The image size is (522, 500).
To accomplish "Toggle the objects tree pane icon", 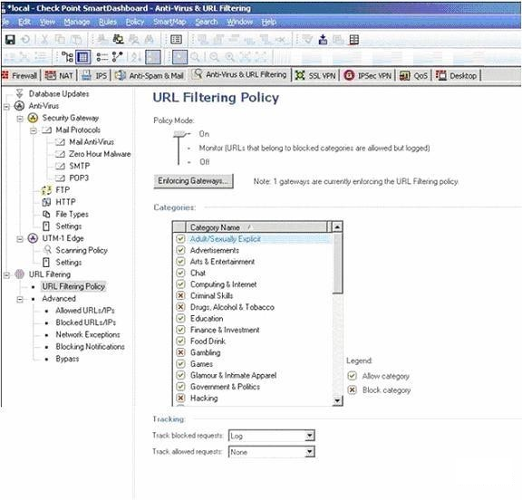I will coord(68,57).
